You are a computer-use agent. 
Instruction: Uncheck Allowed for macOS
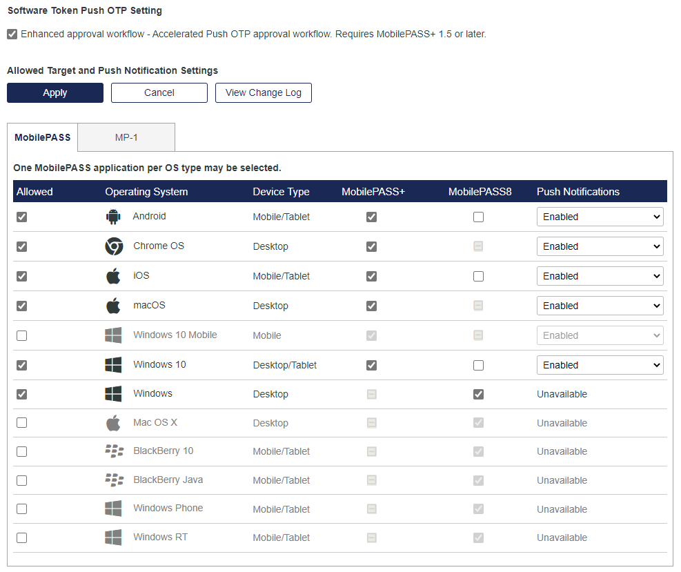21,306
